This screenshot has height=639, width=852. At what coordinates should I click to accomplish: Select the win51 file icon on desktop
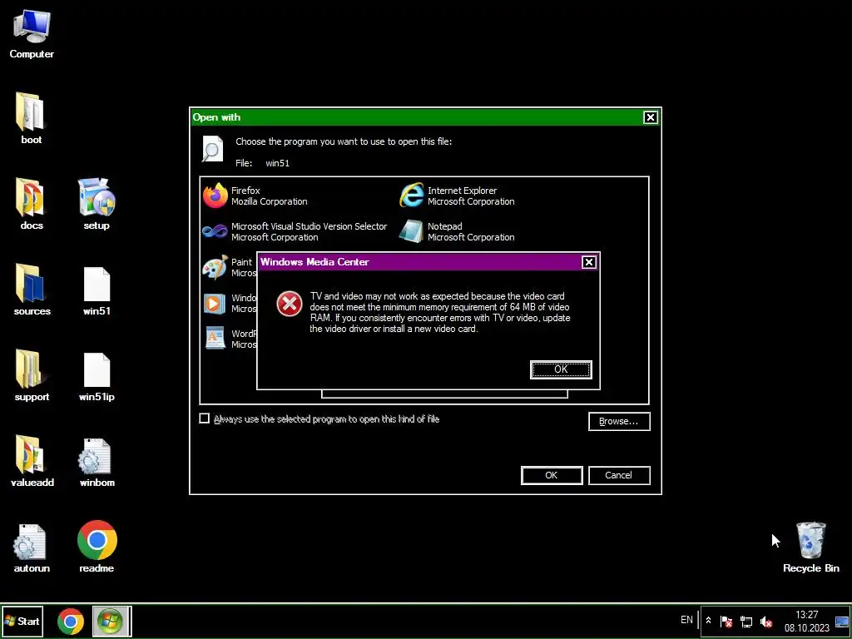point(97,290)
